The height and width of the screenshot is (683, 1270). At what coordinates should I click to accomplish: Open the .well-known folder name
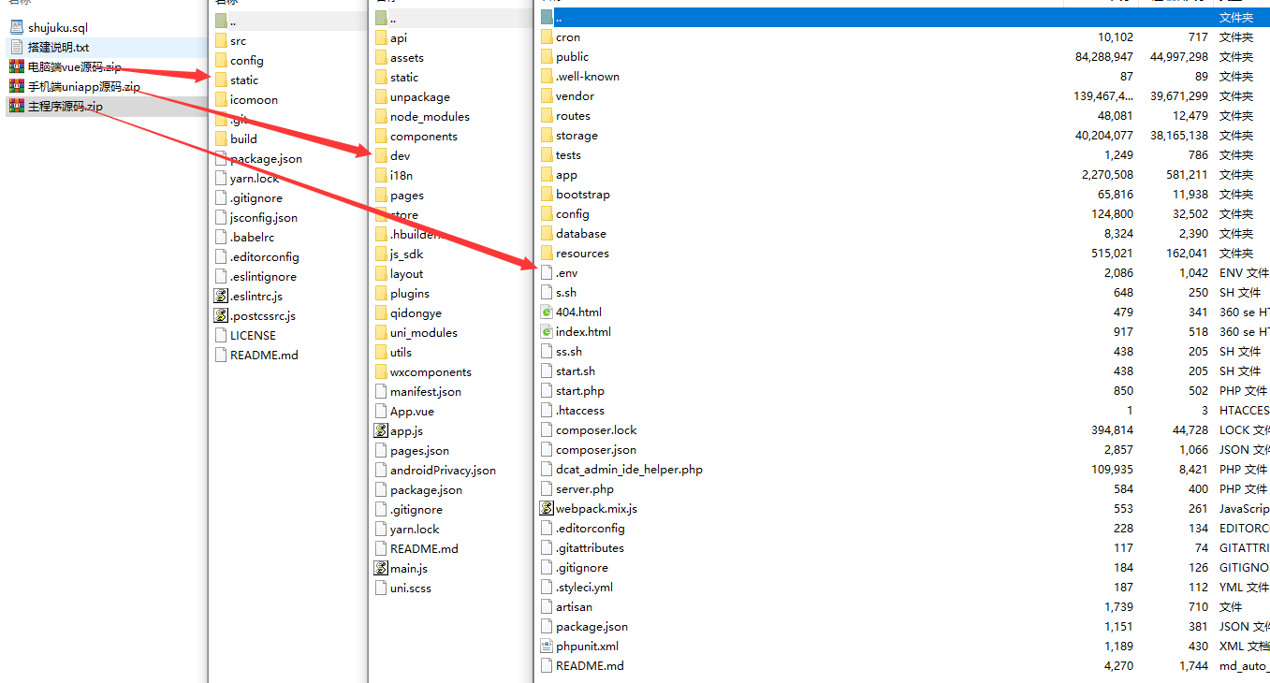(588, 76)
